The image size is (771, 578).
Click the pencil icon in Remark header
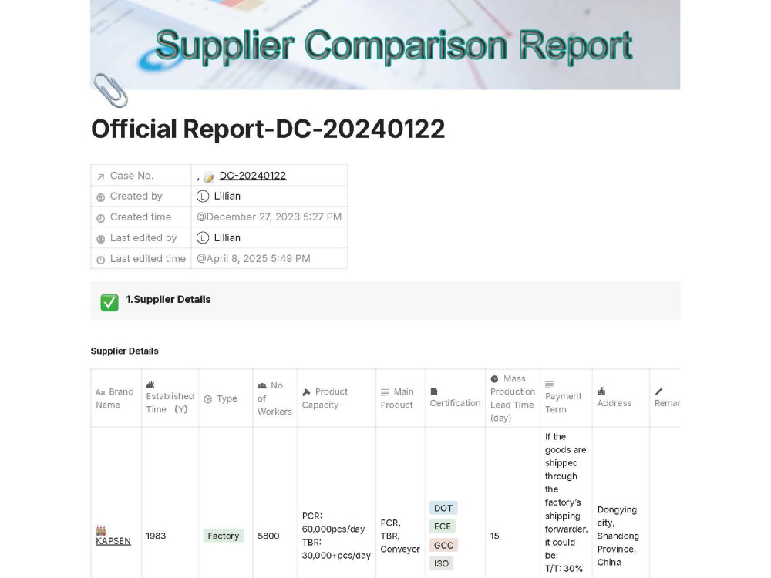click(659, 391)
